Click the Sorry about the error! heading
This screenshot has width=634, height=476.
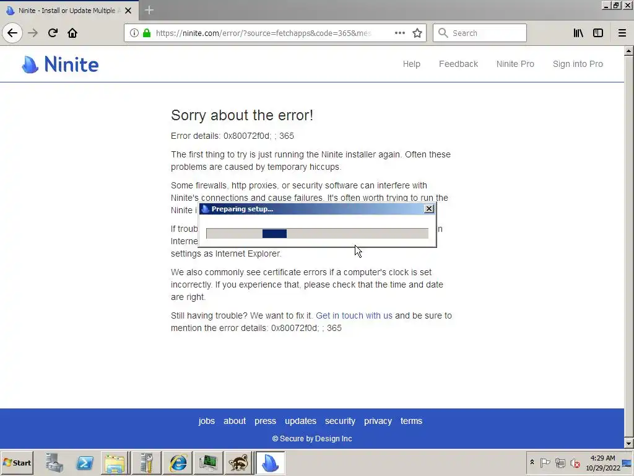[242, 115]
